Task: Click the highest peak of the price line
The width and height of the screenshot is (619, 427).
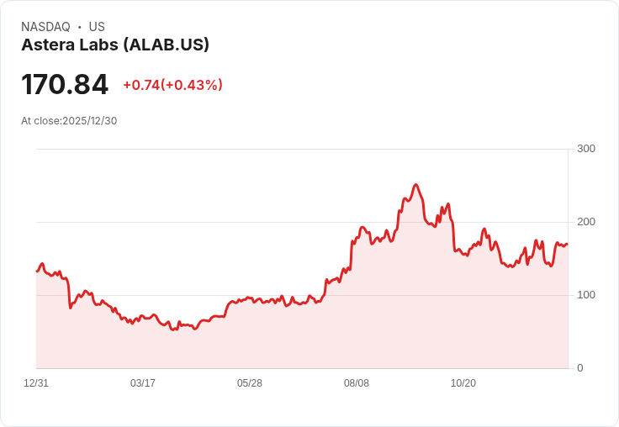Action: click(415, 185)
